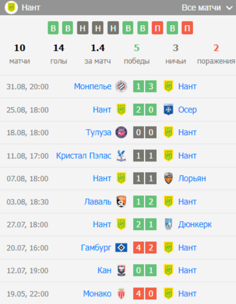236x304 pixels.
Task: Open the Тулуза club logo
Action: pyautogui.click(x=121, y=132)
